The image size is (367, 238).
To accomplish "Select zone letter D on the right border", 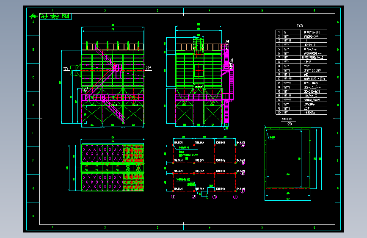I will click(x=338, y=105).
